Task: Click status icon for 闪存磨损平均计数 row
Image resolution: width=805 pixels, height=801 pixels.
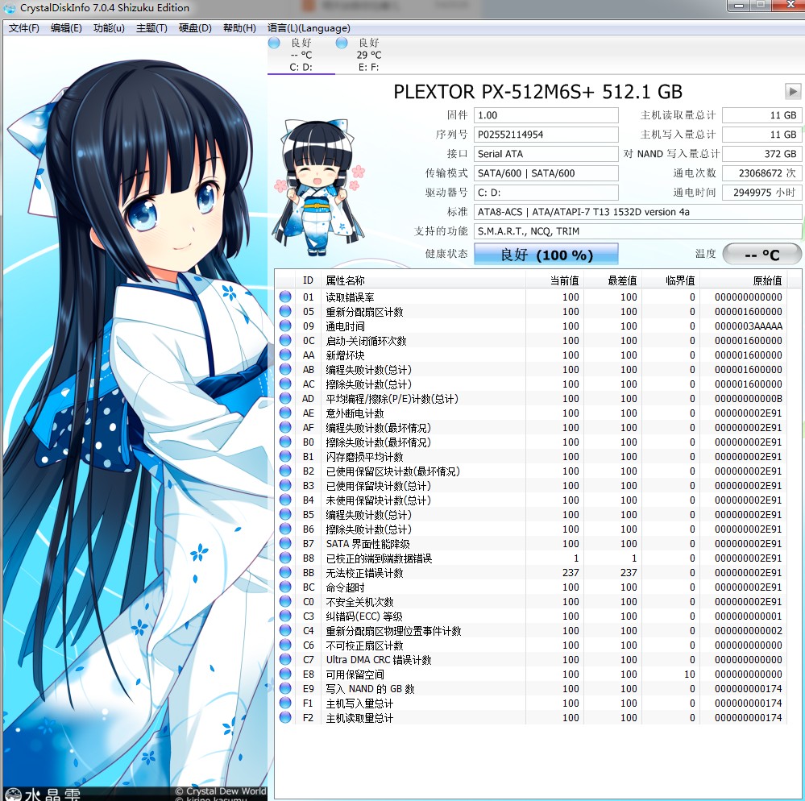Action: tap(285, 456)
